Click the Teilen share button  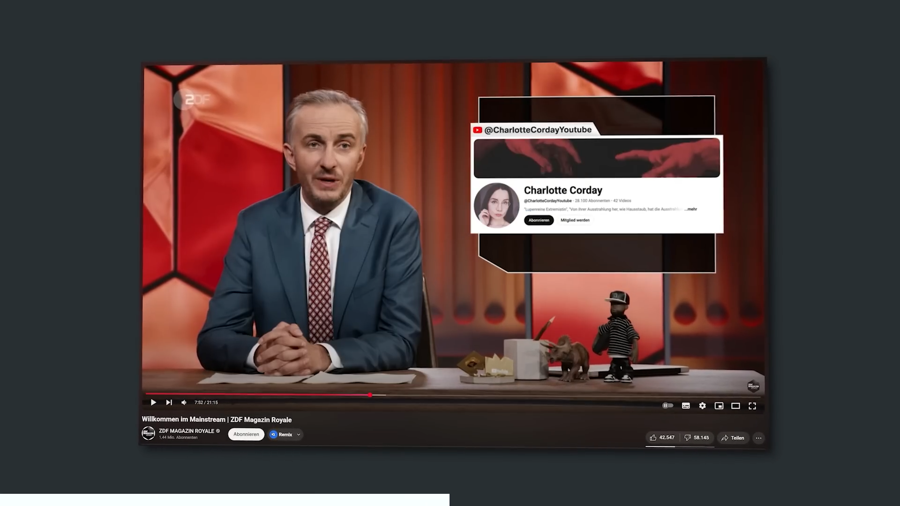point(733,438)
